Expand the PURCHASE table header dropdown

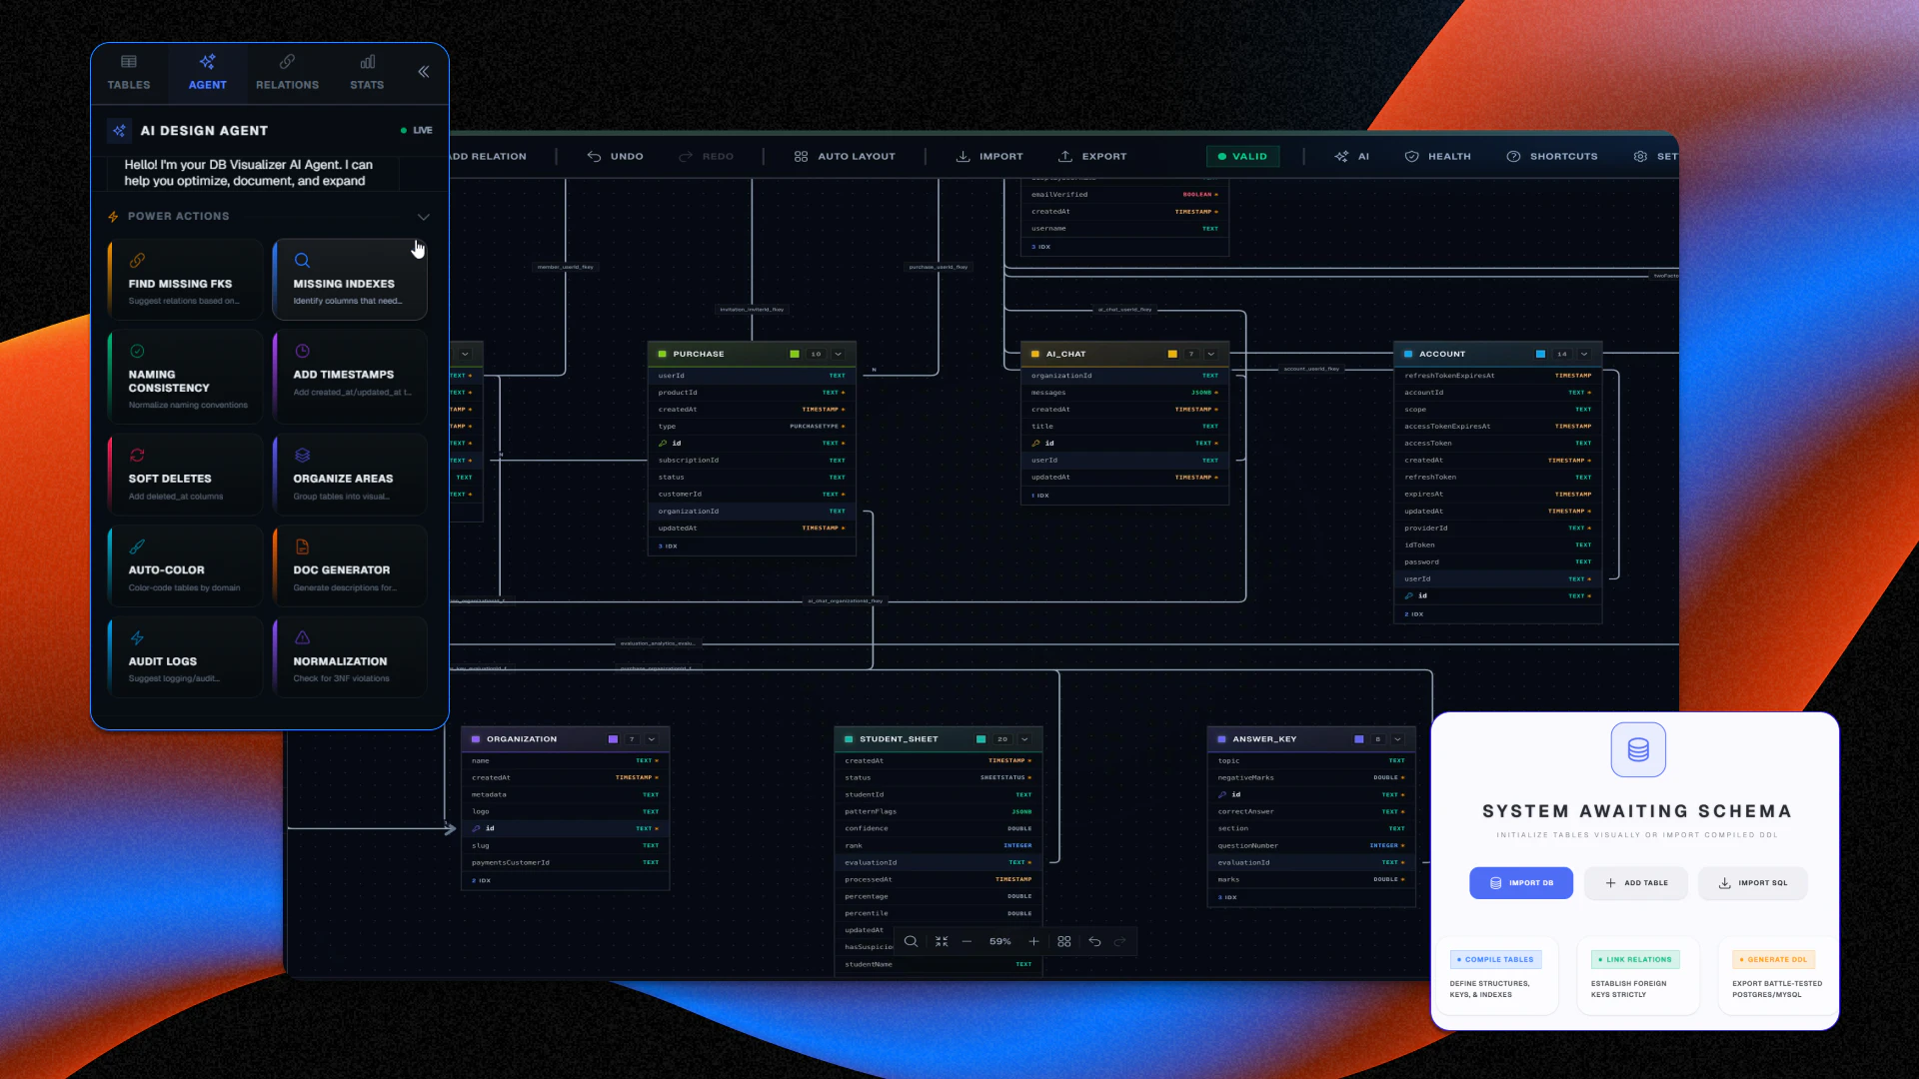click(839, 354)
